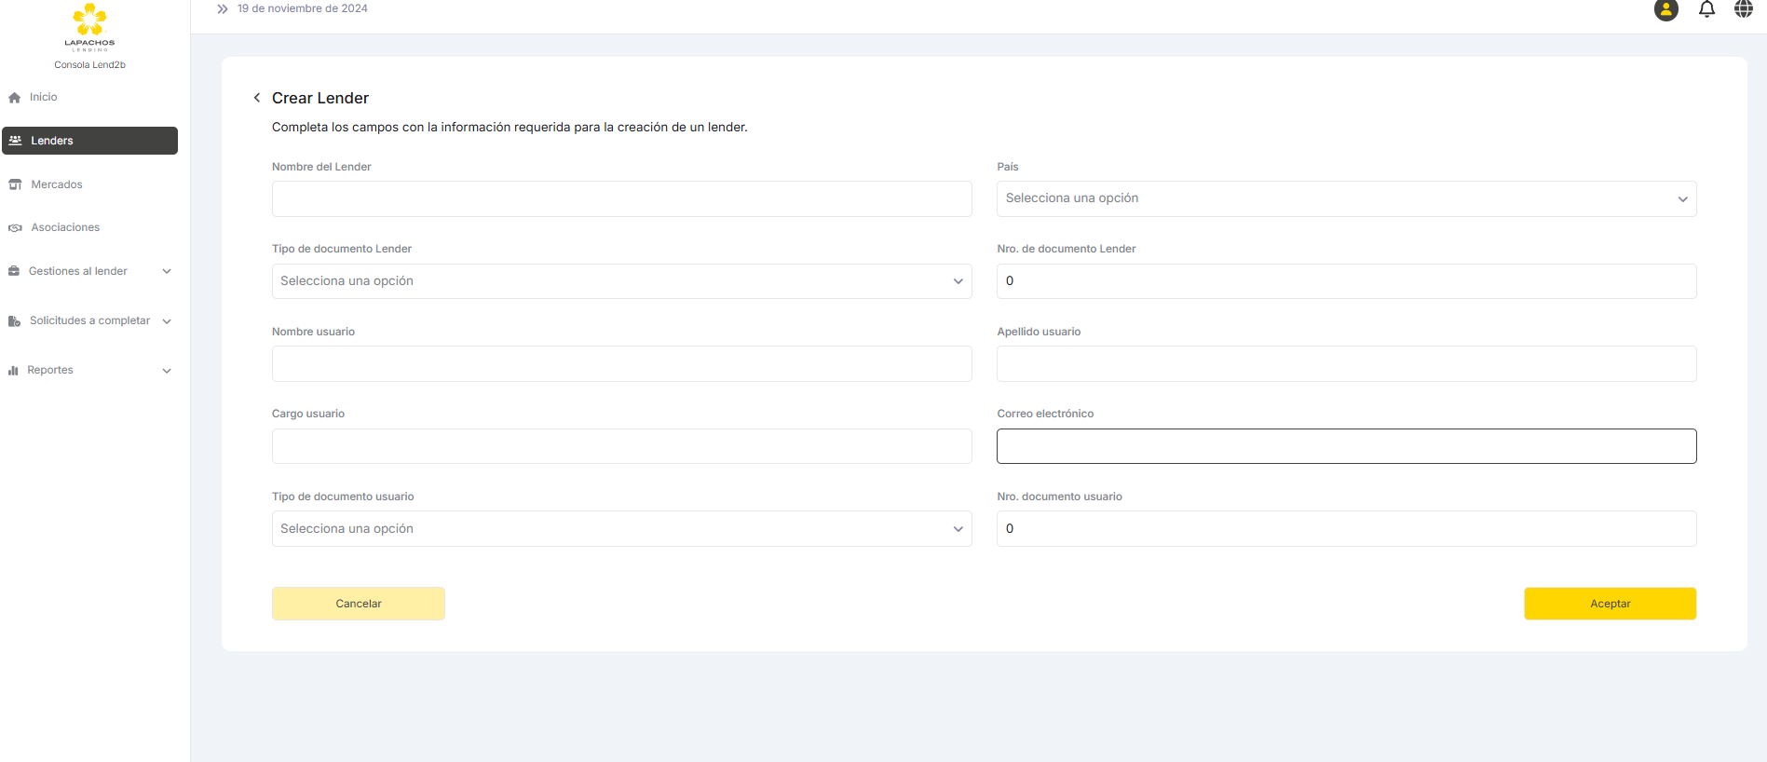Click the back arrow beside Crear Lender
This screenshot has height=762, width=1767.
(257, 98)
